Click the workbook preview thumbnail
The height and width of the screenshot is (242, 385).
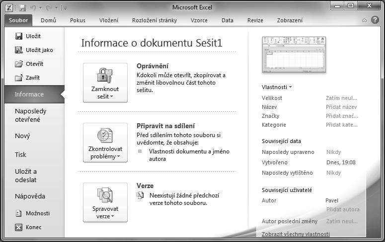[x=294, y=54]
